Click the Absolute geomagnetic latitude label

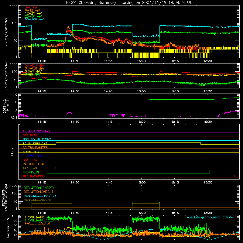[x=210, y=217]
